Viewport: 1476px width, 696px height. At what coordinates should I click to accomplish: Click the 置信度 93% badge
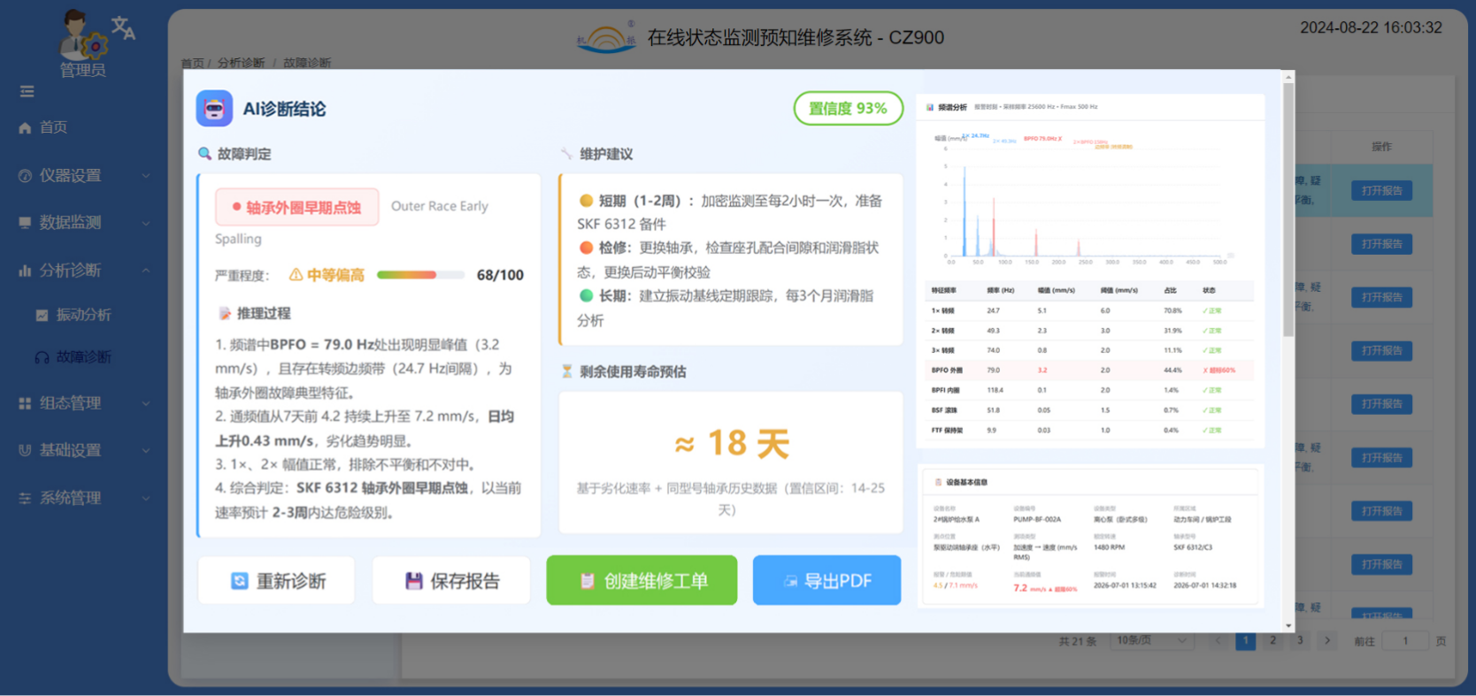(848, 109)
